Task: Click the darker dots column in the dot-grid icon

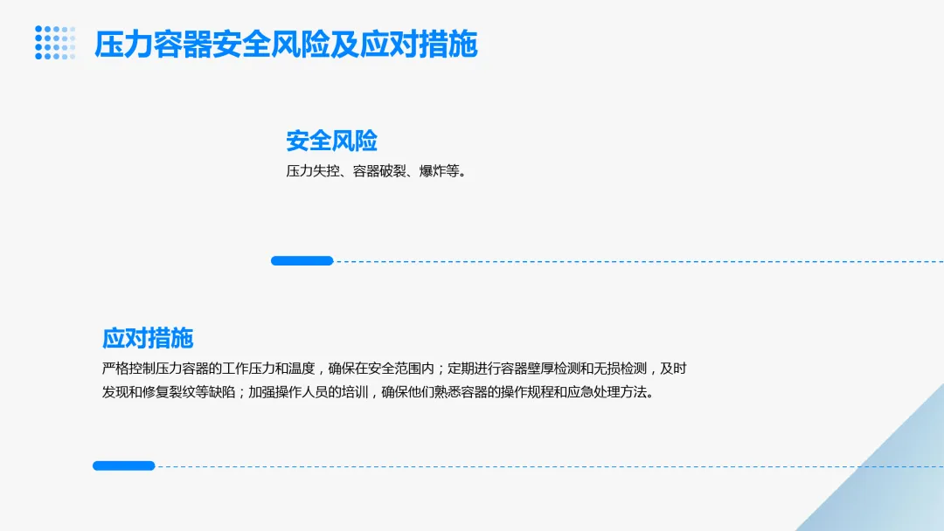Action: [x=37, y=44]
